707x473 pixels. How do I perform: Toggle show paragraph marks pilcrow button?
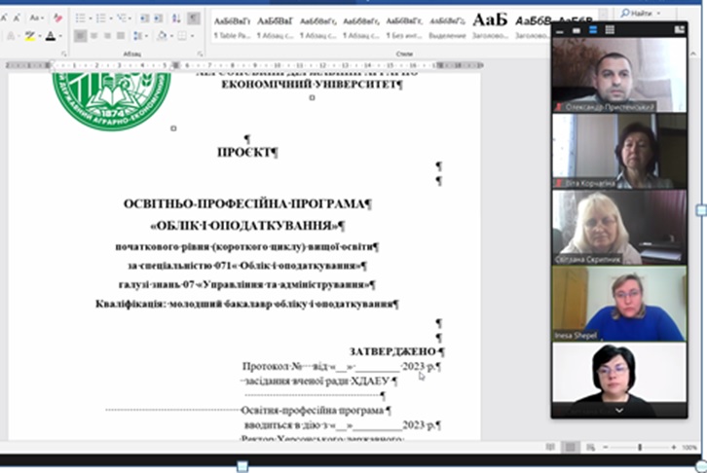pyautogui.click(x=194, y=18)
